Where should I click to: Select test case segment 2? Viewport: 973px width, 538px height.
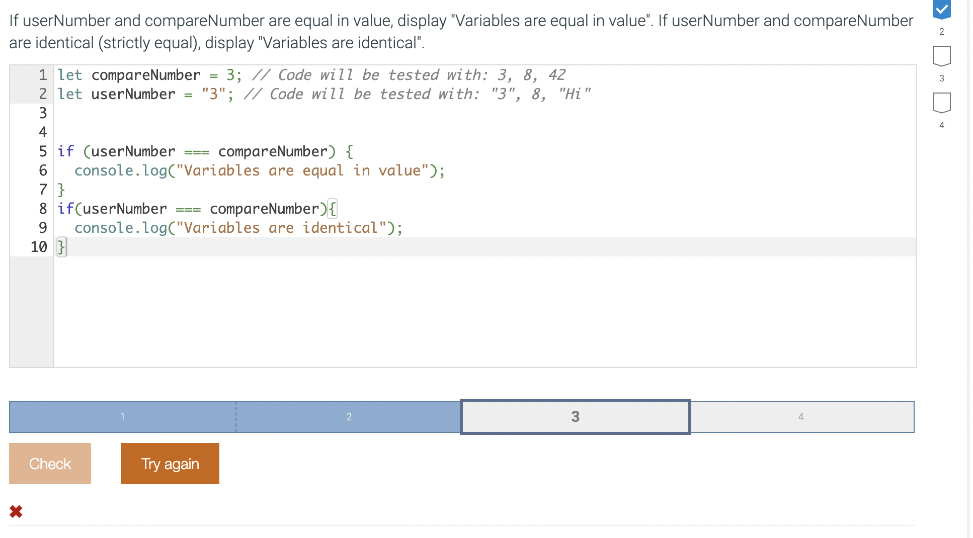click(348, 416)
